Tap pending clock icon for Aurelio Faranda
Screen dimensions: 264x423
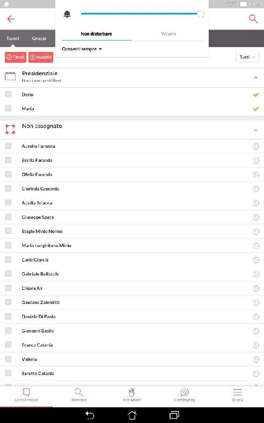pyautogui.click(x=256, y=146)
